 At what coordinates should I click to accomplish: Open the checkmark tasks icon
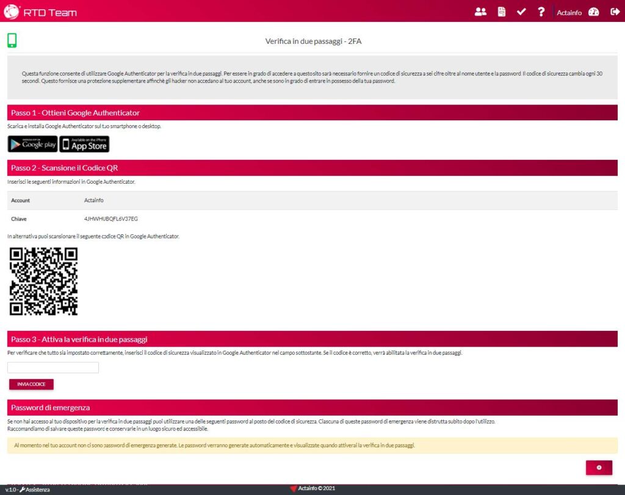[x=521, y=12]
